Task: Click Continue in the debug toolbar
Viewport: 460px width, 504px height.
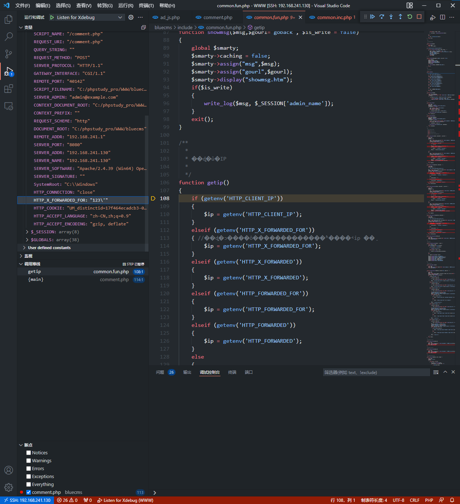Action: [x=373, y=17]
